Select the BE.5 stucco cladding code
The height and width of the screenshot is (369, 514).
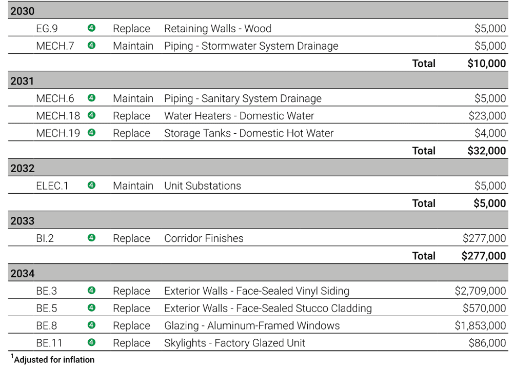47,309
